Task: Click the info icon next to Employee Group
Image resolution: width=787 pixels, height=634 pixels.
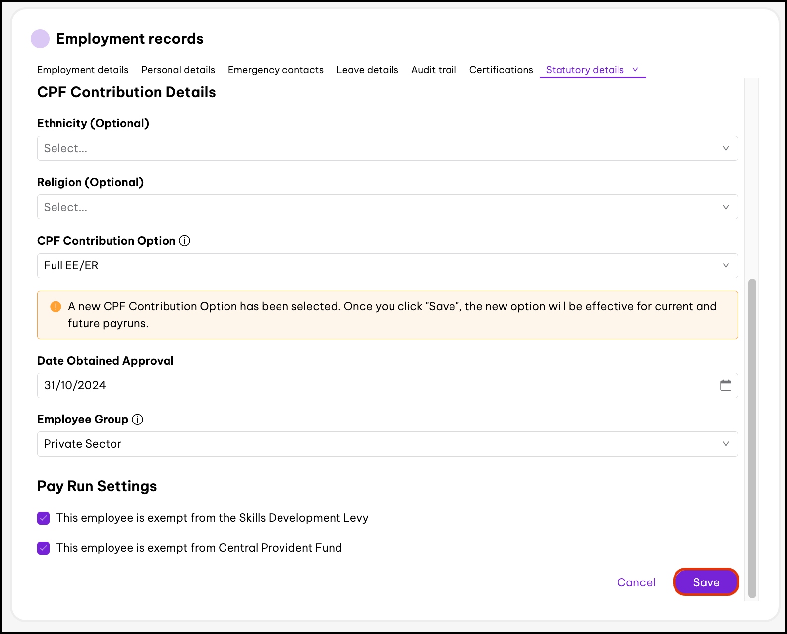Action: 138,420
